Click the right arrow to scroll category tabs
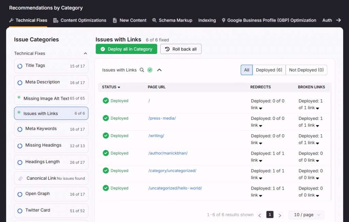349x222 pixels. (x=338, y=20)
